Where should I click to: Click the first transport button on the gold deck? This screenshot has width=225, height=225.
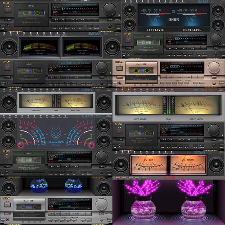163,77
